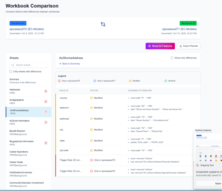
Task: Click the AUShomeAddress difference count badge
Action: (x=46, y=112)
